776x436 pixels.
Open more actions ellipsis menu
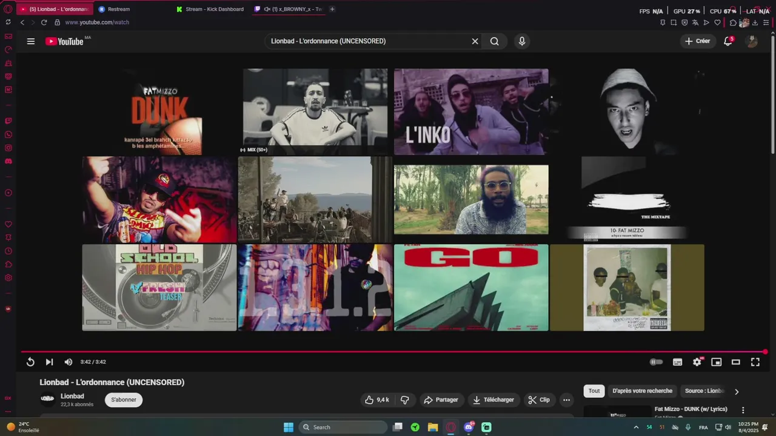click(566, 400)
